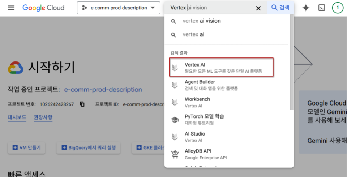Click the project number 1026242428267

click(x=57, y=104)
